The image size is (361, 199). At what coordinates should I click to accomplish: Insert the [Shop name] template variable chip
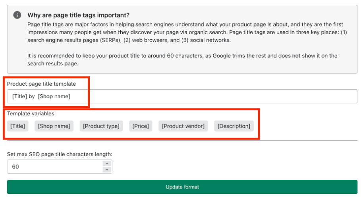tap(54, 126)
